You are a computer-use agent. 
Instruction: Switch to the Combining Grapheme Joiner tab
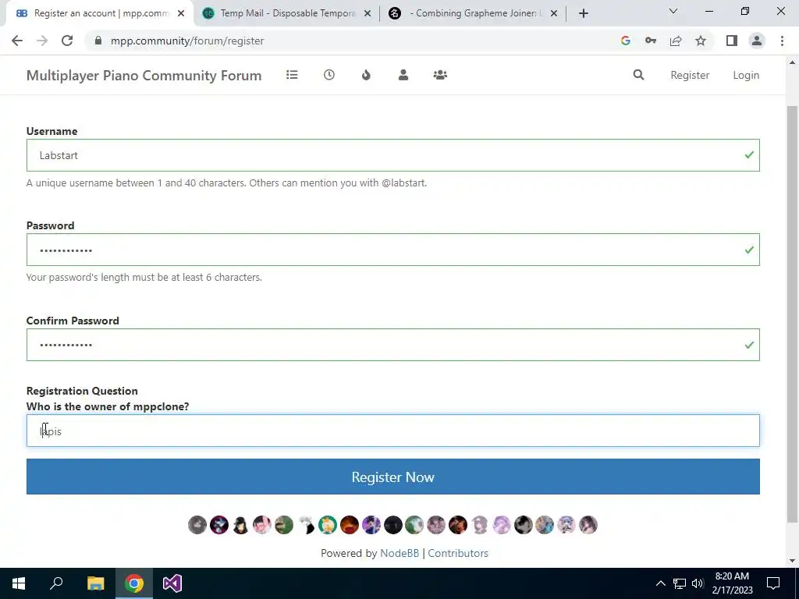(474, 13)
